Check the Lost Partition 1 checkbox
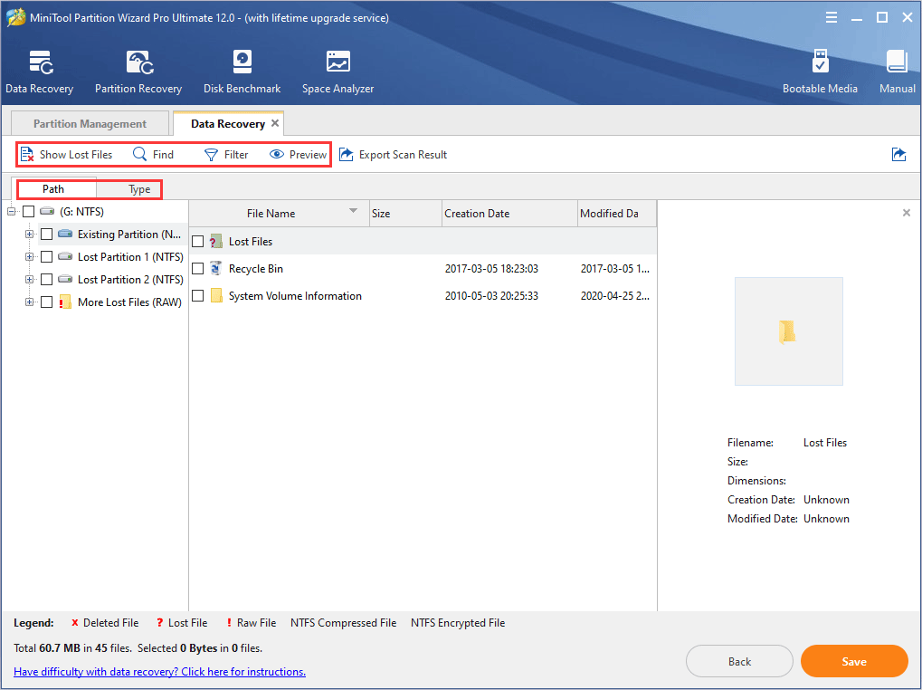Screen dimensions: 922x690 coord(46,256)
